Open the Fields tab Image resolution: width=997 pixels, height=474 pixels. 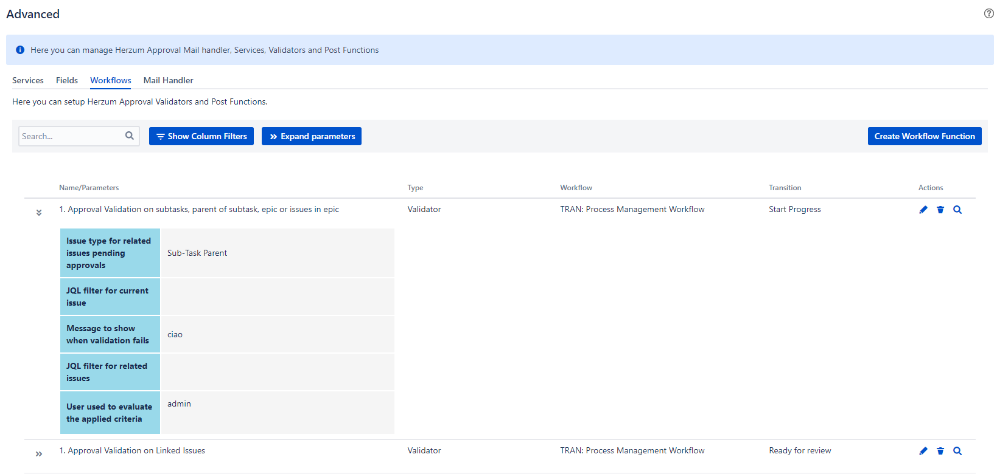[67, 80]
